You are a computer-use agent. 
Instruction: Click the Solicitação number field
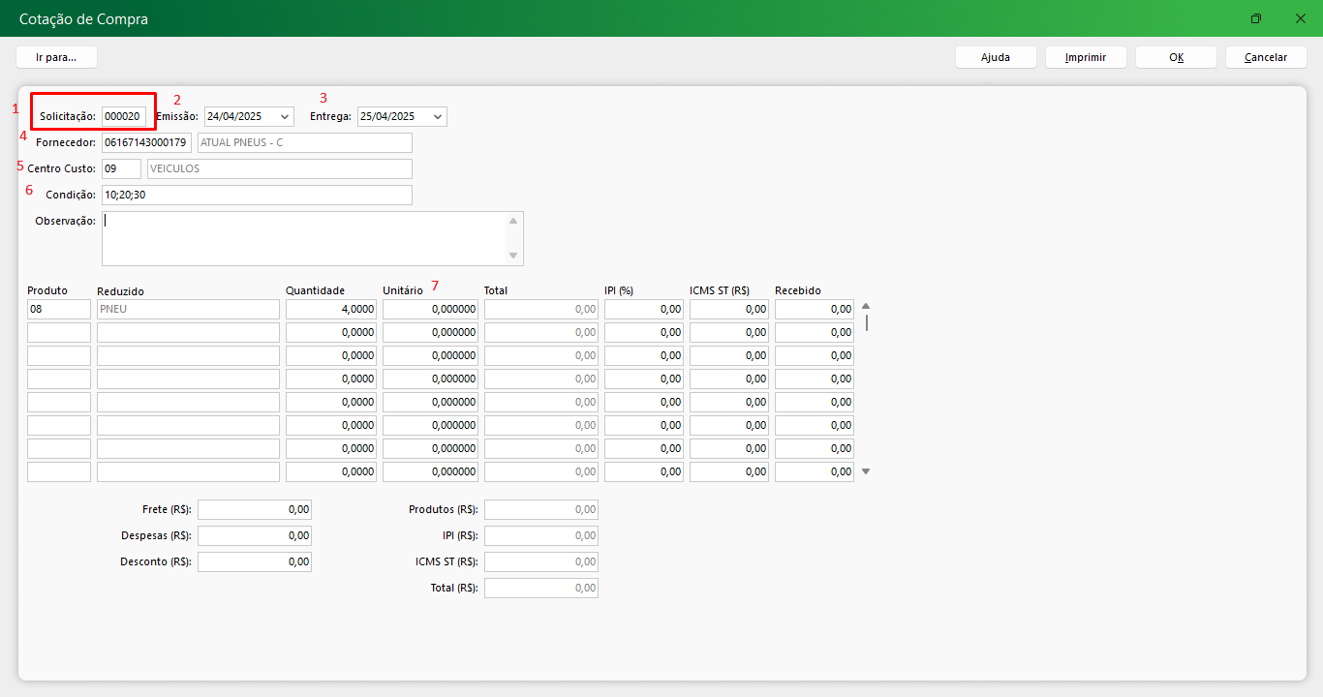tap(123, 116)
